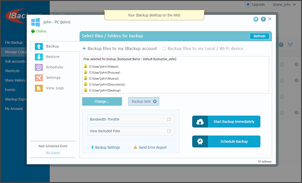
Task: Click the Bandwidth Throttle row
Action: tap(131, 119)
